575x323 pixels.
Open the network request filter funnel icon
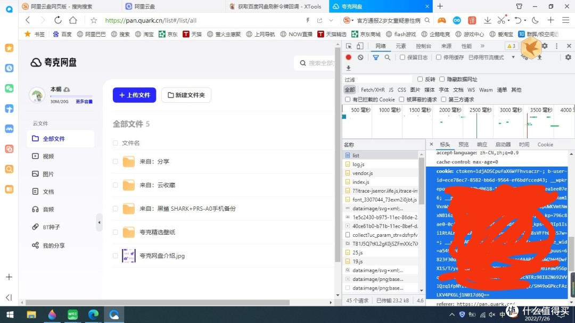click(375, 57)
